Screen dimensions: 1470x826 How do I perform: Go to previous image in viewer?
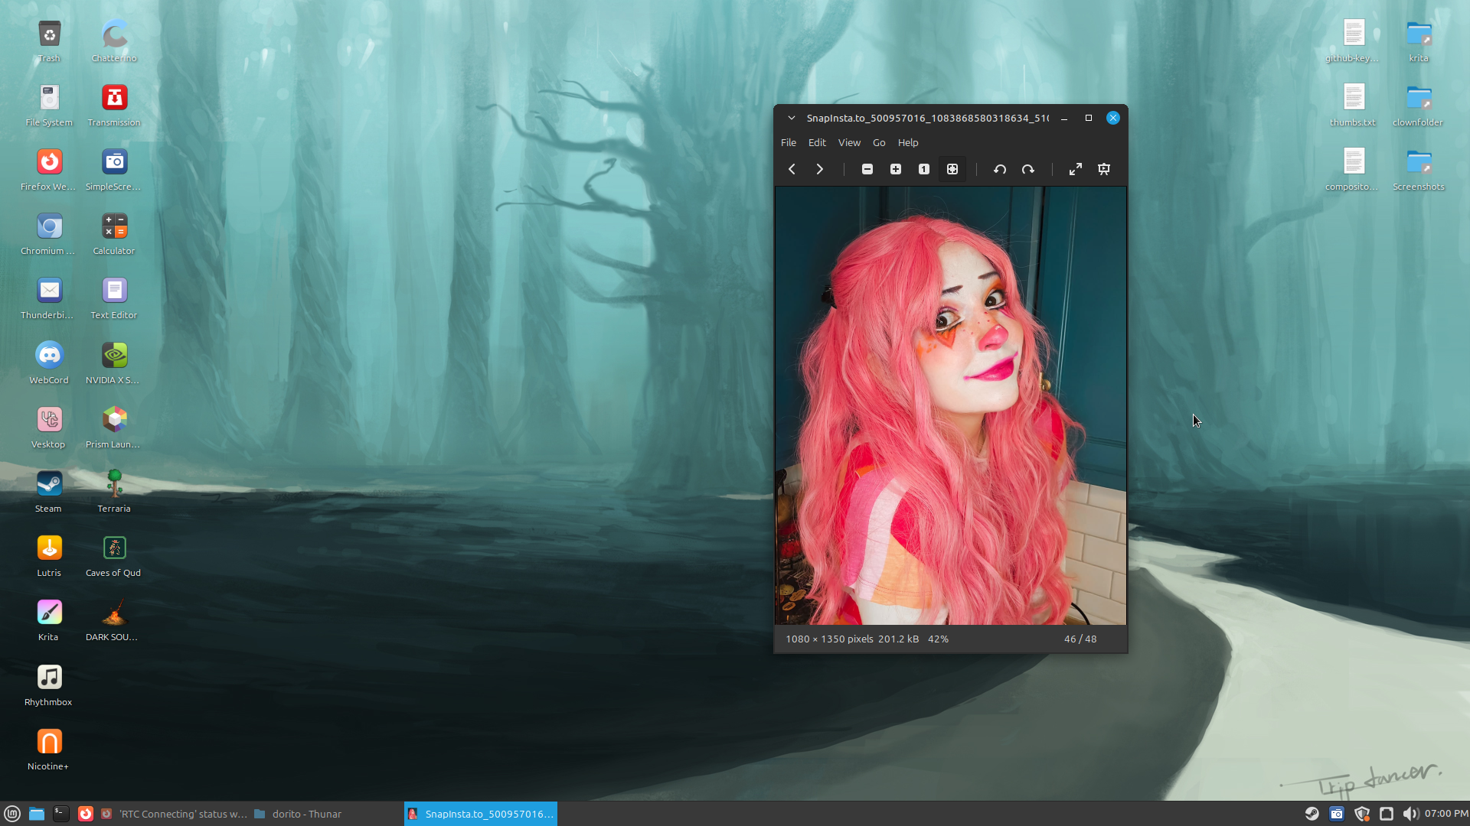coord(792,169)
